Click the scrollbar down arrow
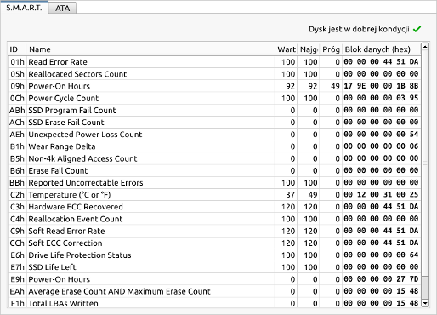Image resolution: width=437 pixels, height=315 pixels. coord(425,303)
